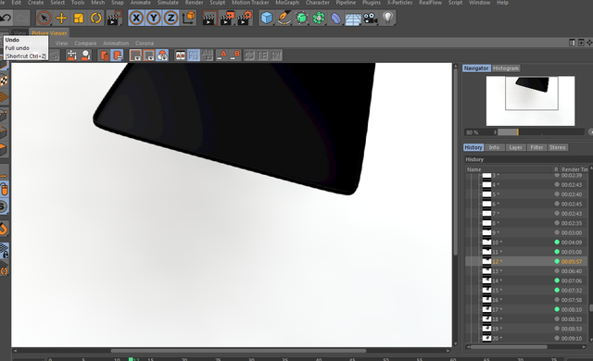The width and height of the screenshot is (593, 361).
Task: Open Edit Render Settings icon
Action: 245,18
